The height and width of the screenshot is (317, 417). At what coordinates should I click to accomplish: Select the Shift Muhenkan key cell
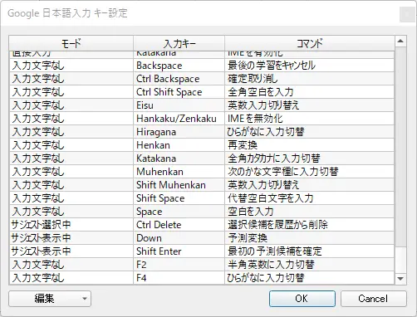tap(179, 185)
